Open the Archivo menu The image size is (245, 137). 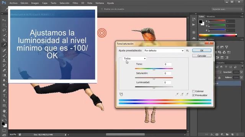[x=13, y=3]
